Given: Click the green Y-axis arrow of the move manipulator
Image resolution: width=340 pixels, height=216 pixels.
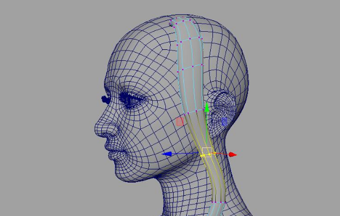Looking at the screenshot, I should (x=206, y=107).
